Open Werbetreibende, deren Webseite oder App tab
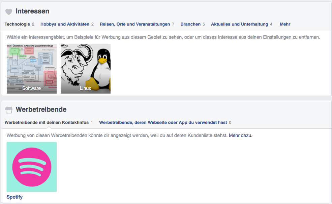Image resolution: width=332 pixels, height=204 pixels. click(165, 123)
